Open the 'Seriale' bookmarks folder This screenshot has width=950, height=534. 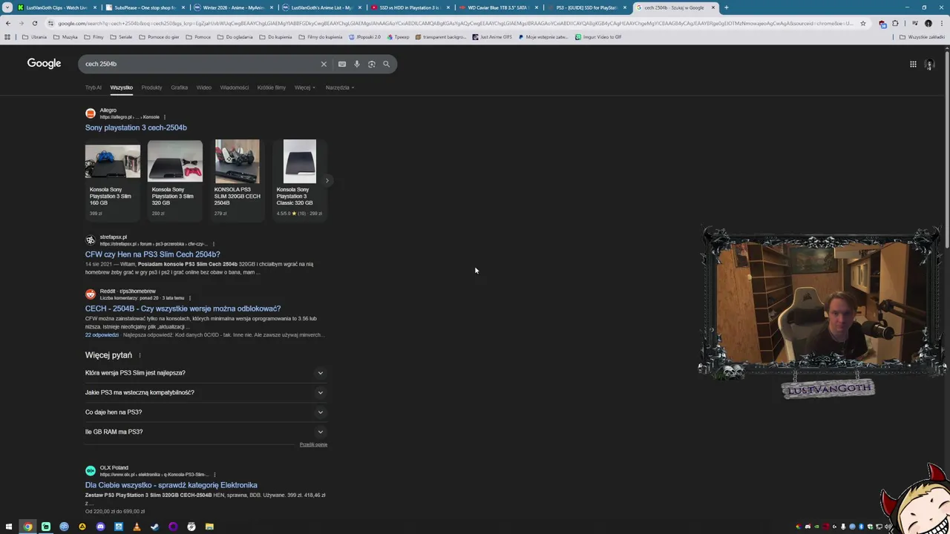click(x=121, y=37)
